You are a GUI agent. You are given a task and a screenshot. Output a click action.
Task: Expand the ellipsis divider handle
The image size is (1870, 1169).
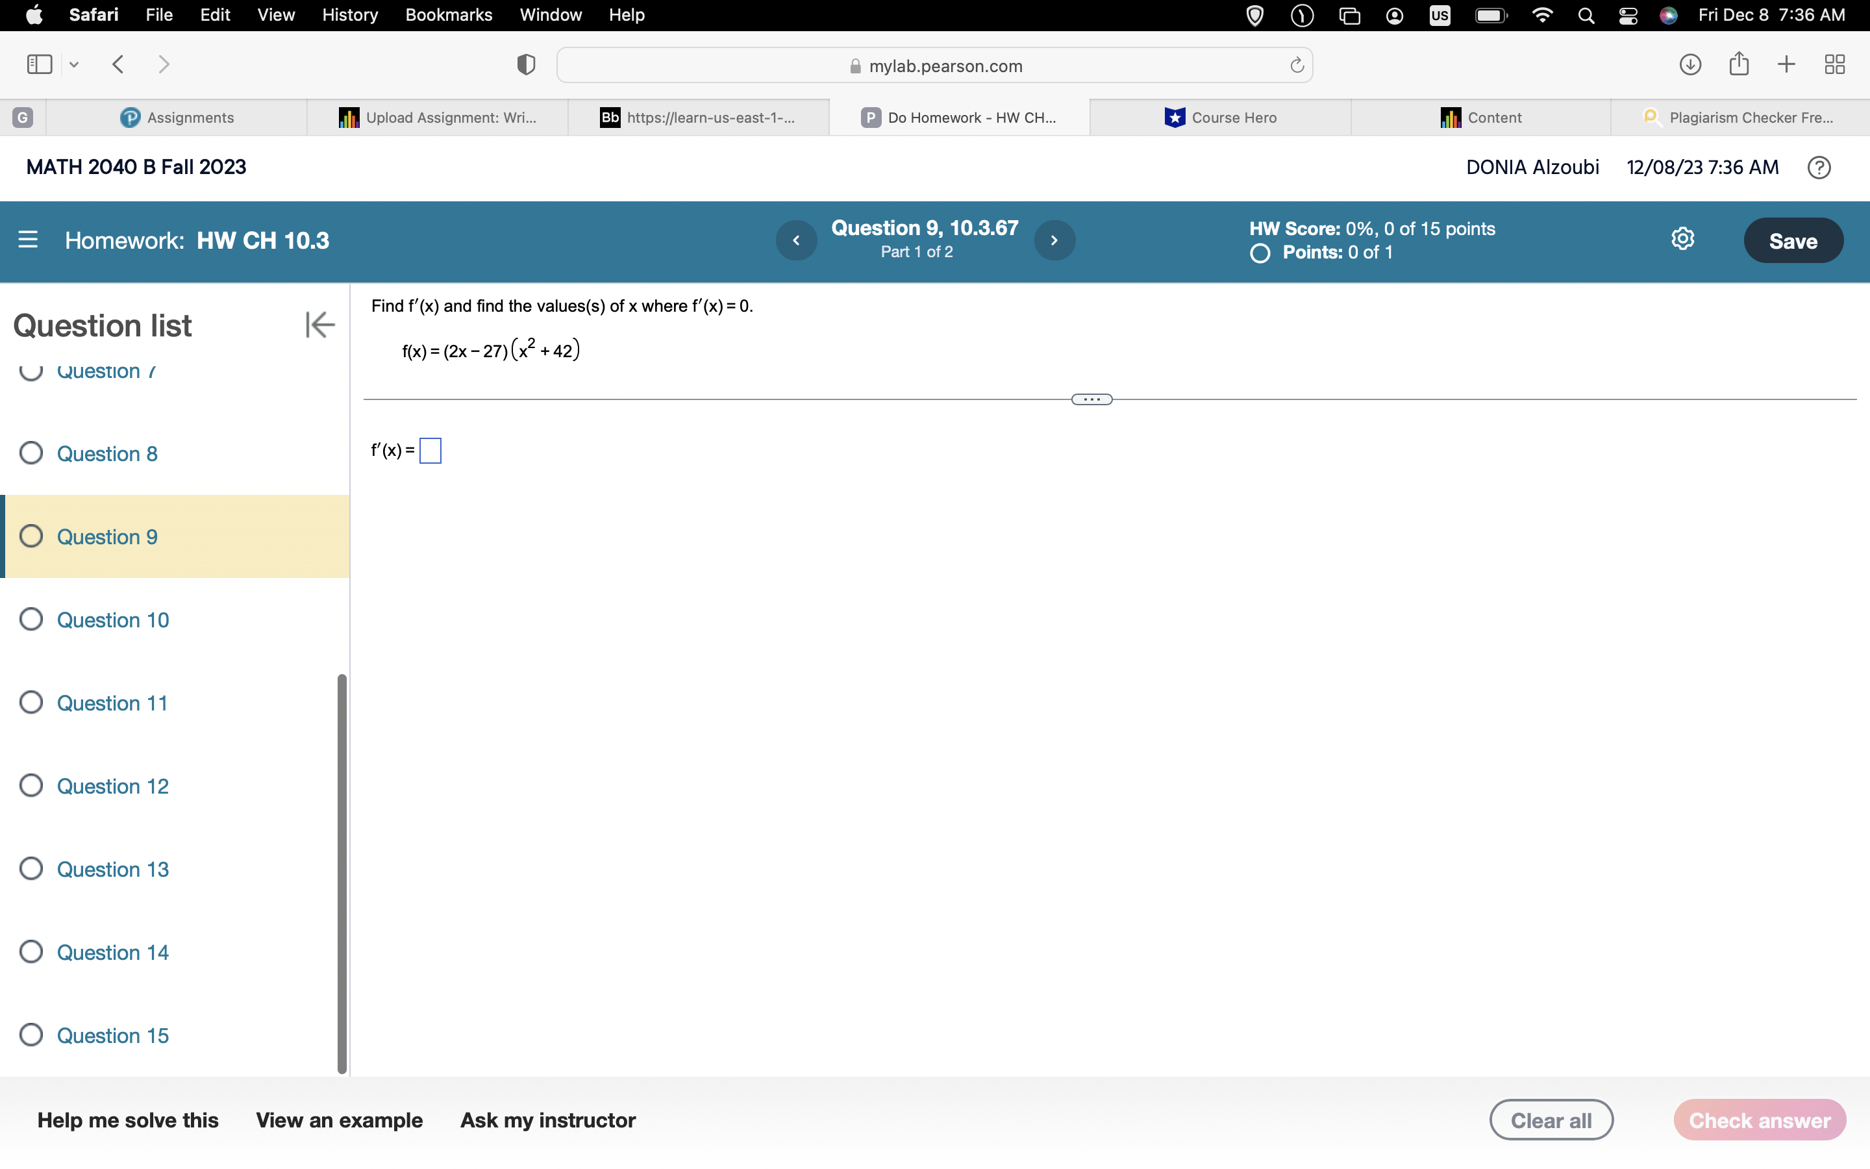(1091, 399)
